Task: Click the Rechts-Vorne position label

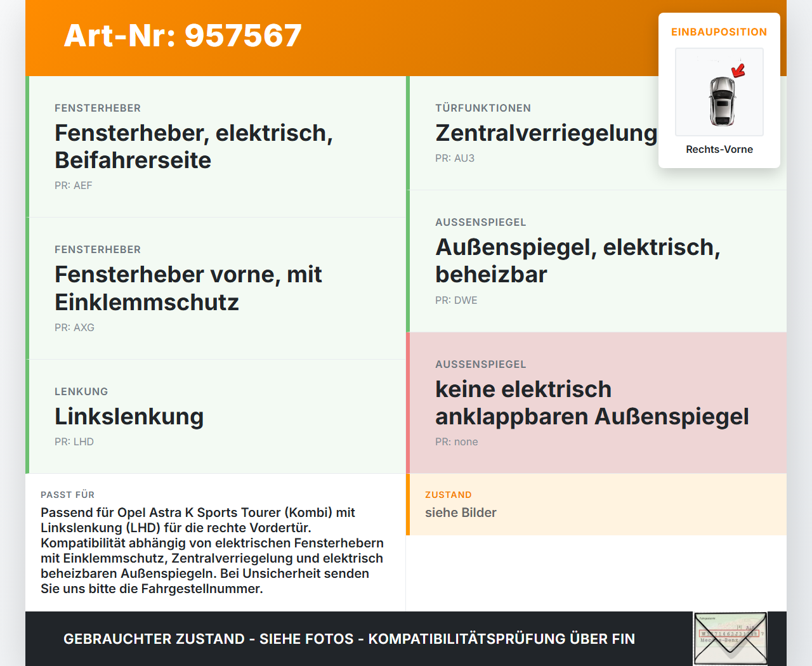Action: (719, 149)
